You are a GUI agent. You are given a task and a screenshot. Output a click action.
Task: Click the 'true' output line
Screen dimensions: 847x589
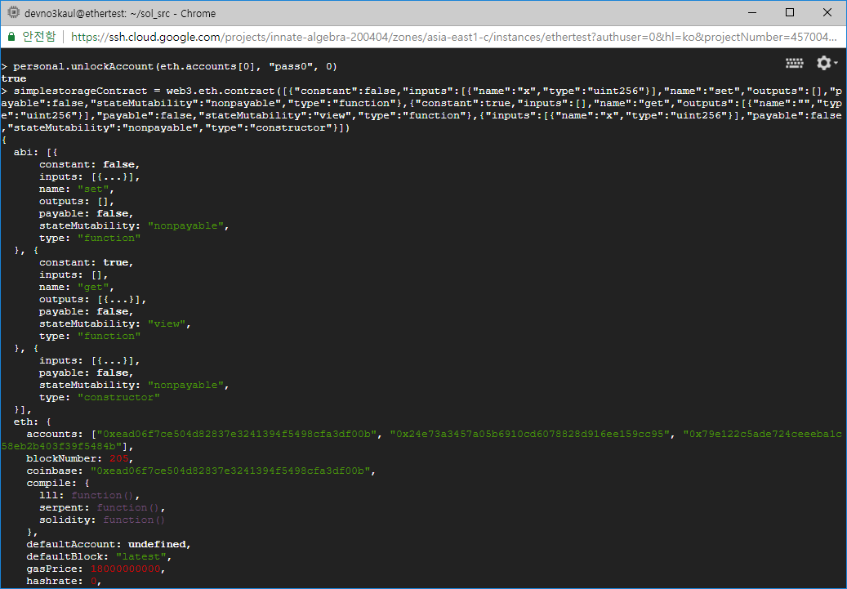point(14,78)
